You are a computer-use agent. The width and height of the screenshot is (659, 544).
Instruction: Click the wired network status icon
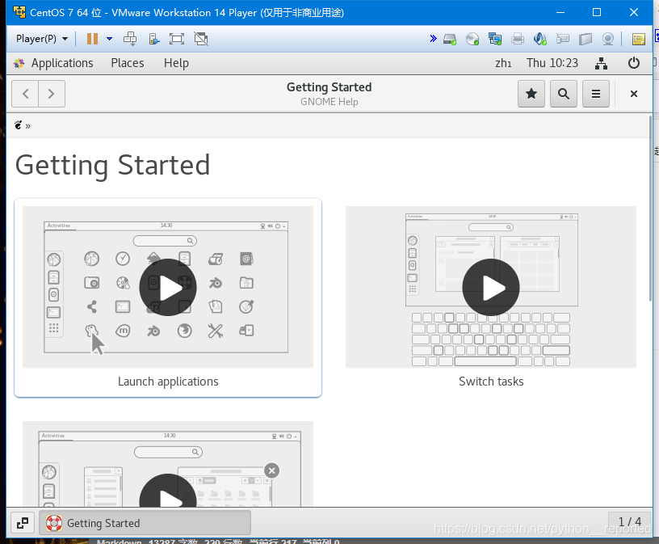click(602, 63)
